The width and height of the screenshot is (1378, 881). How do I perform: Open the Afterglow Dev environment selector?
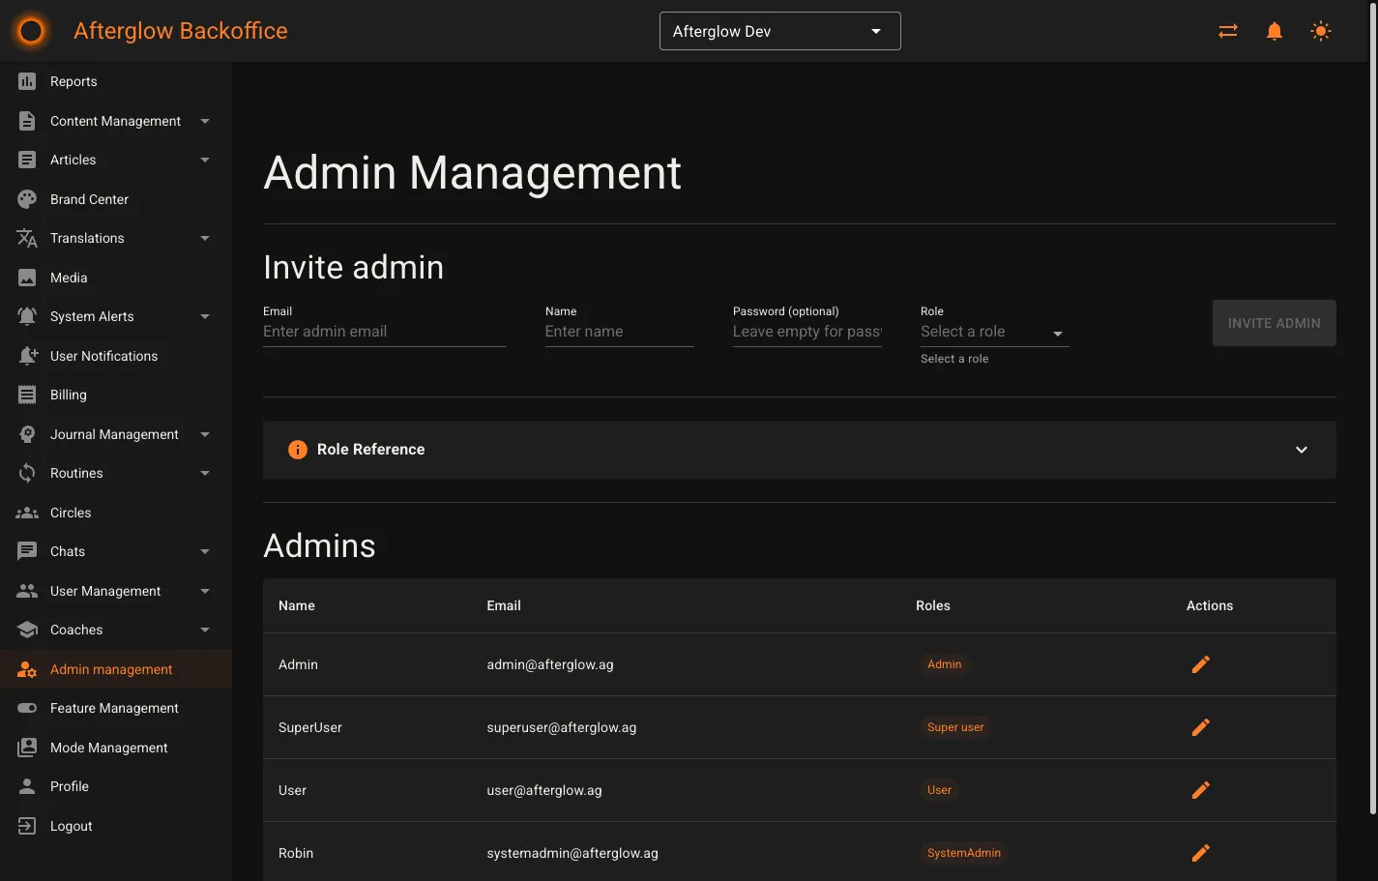[779, 30]
